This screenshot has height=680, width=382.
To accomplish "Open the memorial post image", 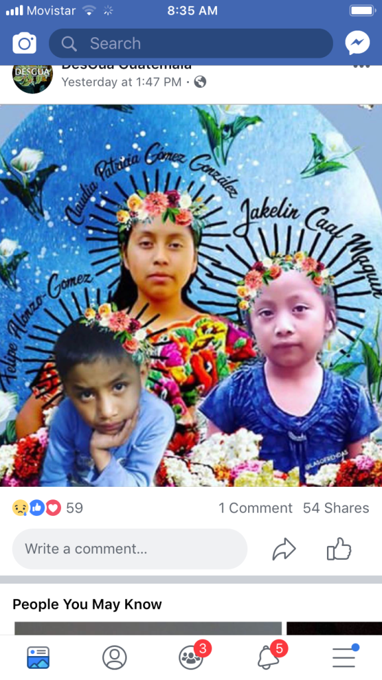I will pyautogui.click(x=191, y=296).
